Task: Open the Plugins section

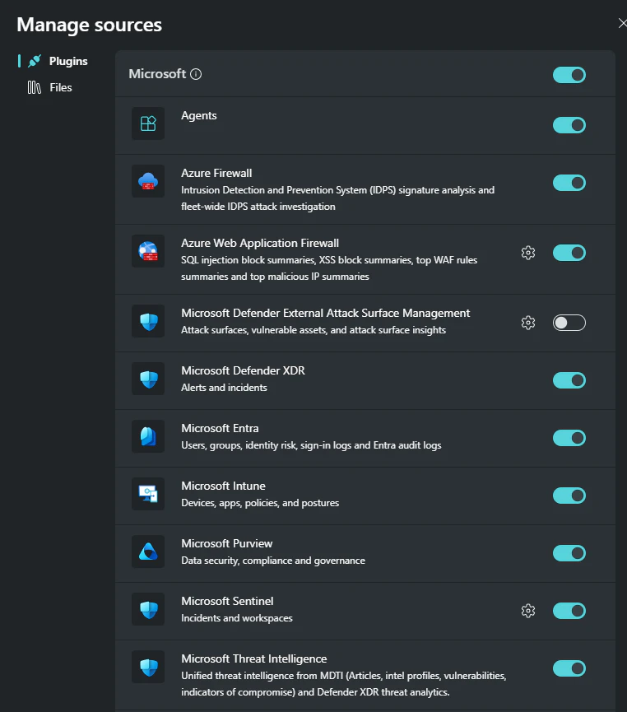Action: (x=58, y=61)
